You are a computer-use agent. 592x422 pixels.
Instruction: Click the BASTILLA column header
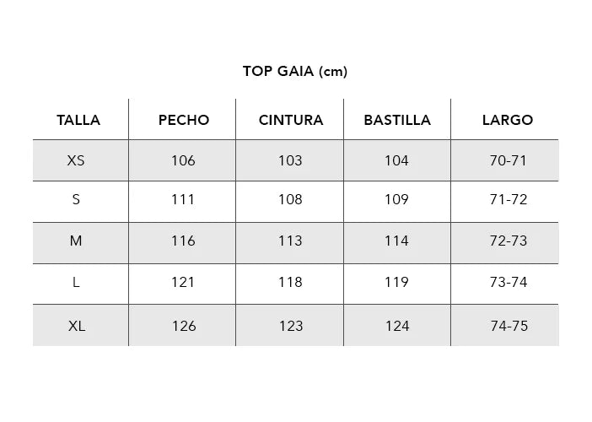397,120
